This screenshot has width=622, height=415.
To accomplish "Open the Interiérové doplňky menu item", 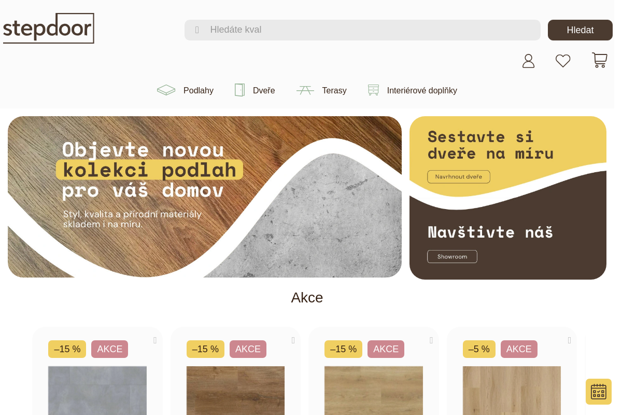I will click(x=422, y=90).
